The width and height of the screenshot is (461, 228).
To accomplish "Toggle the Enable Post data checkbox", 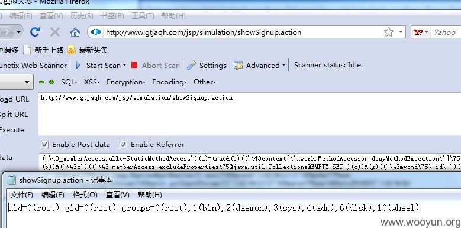I will point(44,144).
